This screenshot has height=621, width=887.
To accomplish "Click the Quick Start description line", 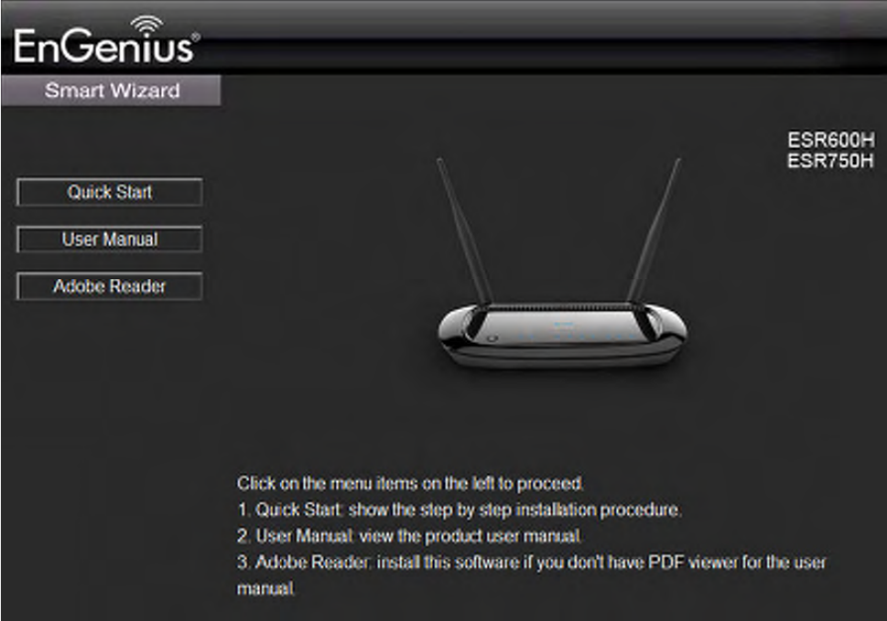I will click(459, 510).
